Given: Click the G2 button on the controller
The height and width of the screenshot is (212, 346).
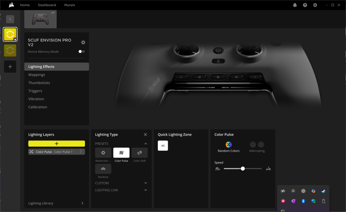Looking at the screenshot, I should tap(200, 77).
